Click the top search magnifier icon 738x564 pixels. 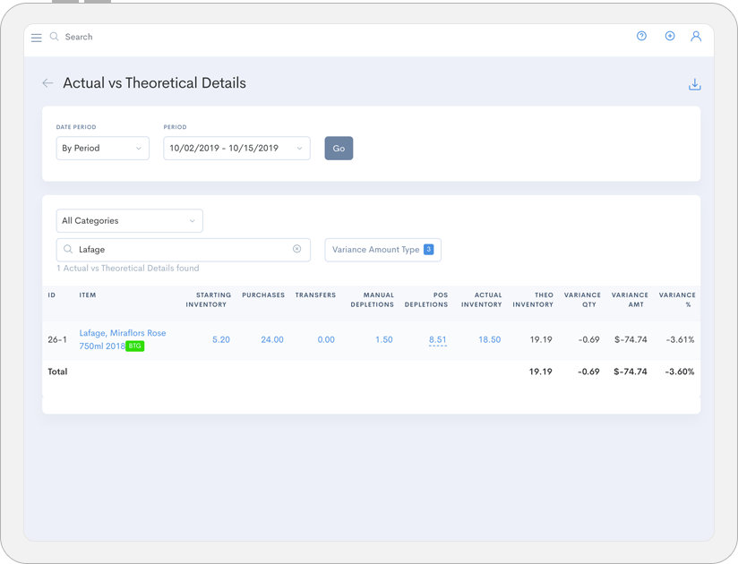[54, 37]
